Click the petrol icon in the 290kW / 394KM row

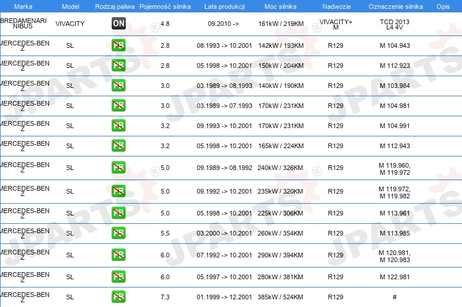[x=118, y=255]
